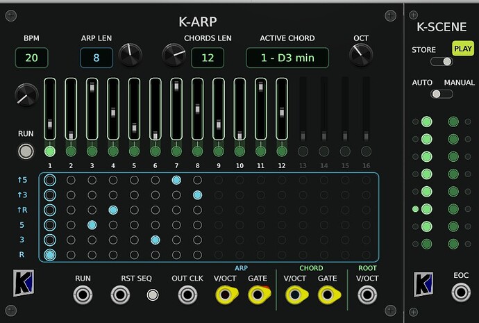The width and height of the screenshot is (479, 323).
Task: Click the ↑5 row label
Action: coord(22,180)
